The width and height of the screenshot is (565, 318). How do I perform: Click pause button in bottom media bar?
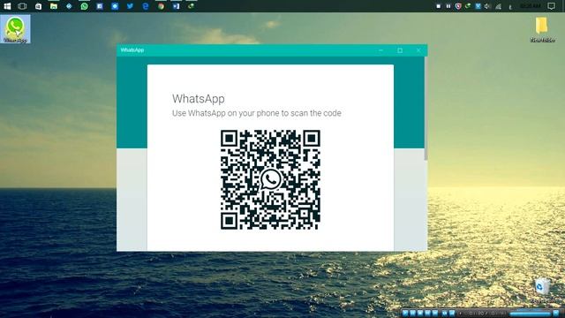(412, 313)
